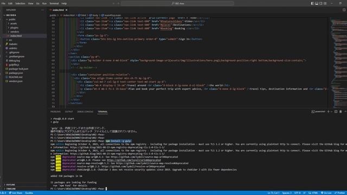Open the .gitignore file
The height and width of the screenshot is (195, 347).
[14, 53]
